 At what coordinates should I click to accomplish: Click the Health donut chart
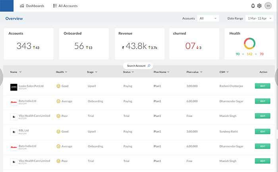point(249,43)
